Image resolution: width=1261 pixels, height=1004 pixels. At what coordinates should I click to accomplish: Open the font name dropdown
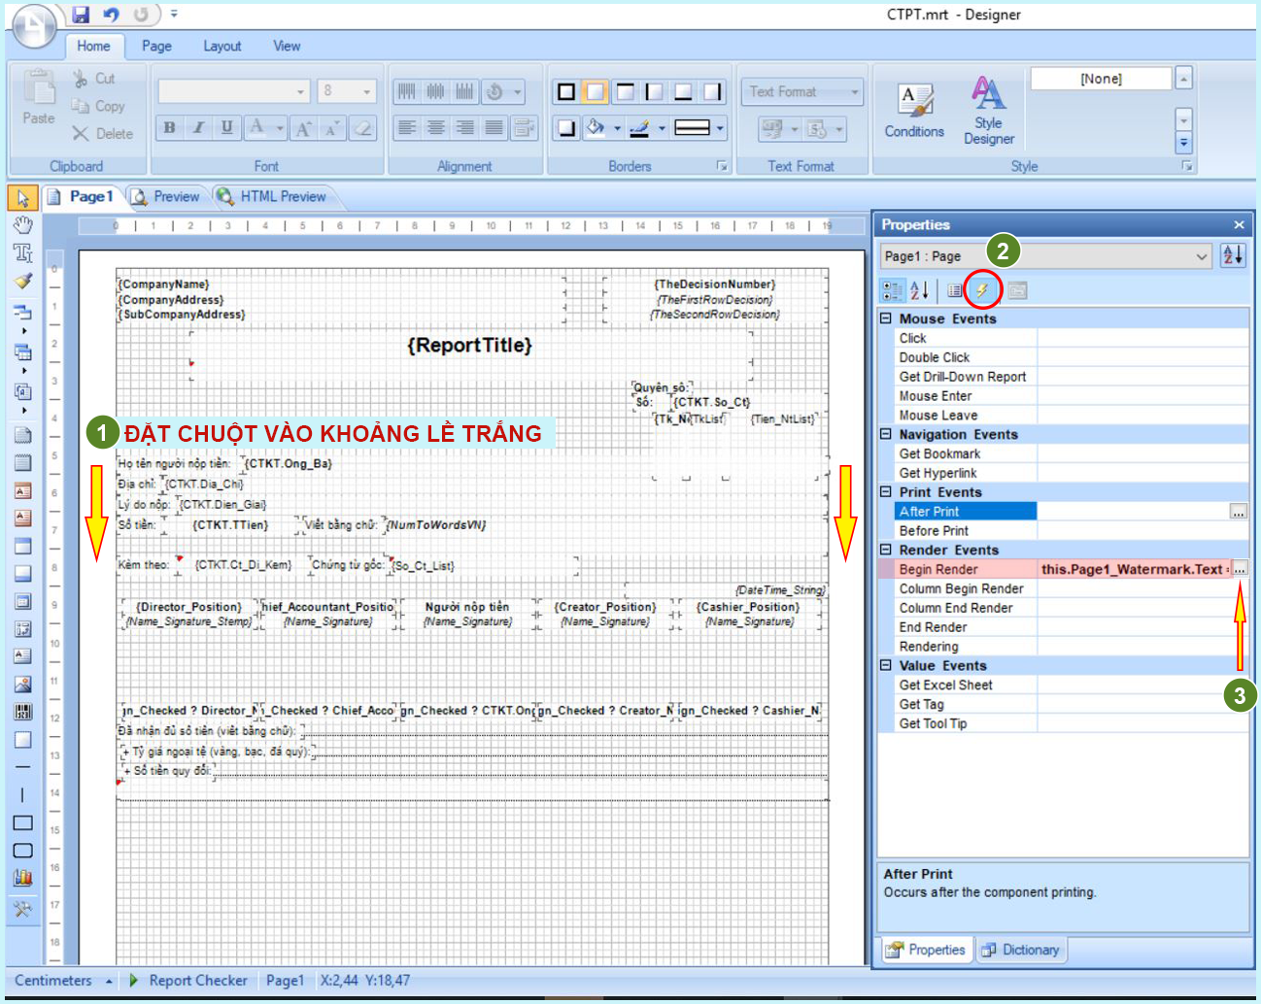click(x=301, y=92)
